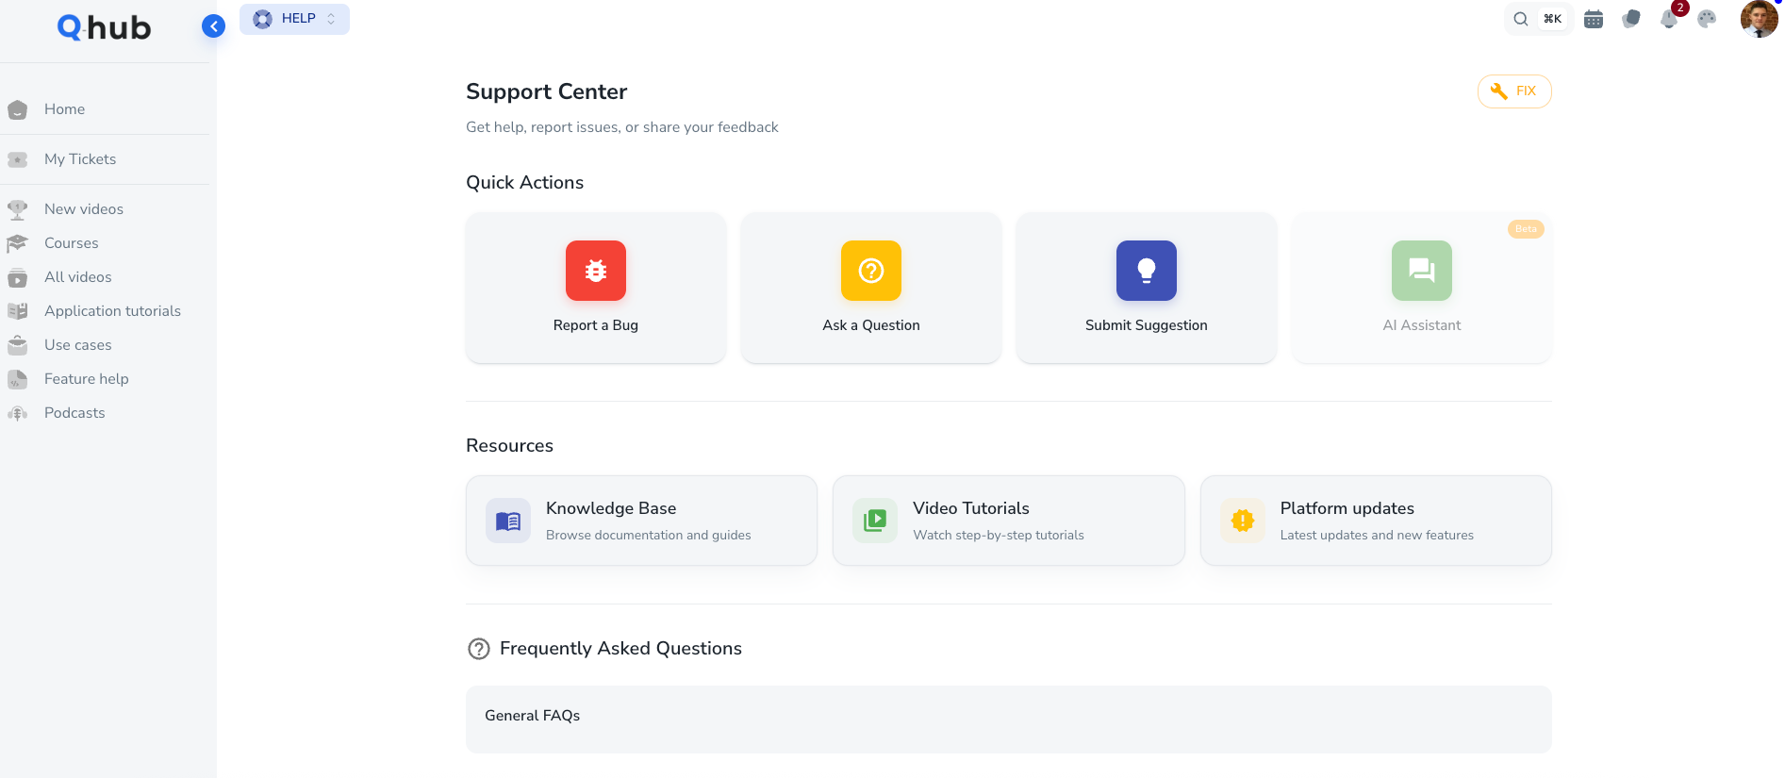The height and width of the screenshot is (778, 1785).
Task: Open the Submit Suggestion lightbulb icon
Action: [1146, 271]
